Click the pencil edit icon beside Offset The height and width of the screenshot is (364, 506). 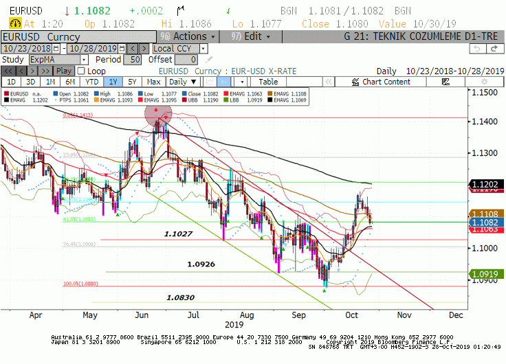coord(209,59)
